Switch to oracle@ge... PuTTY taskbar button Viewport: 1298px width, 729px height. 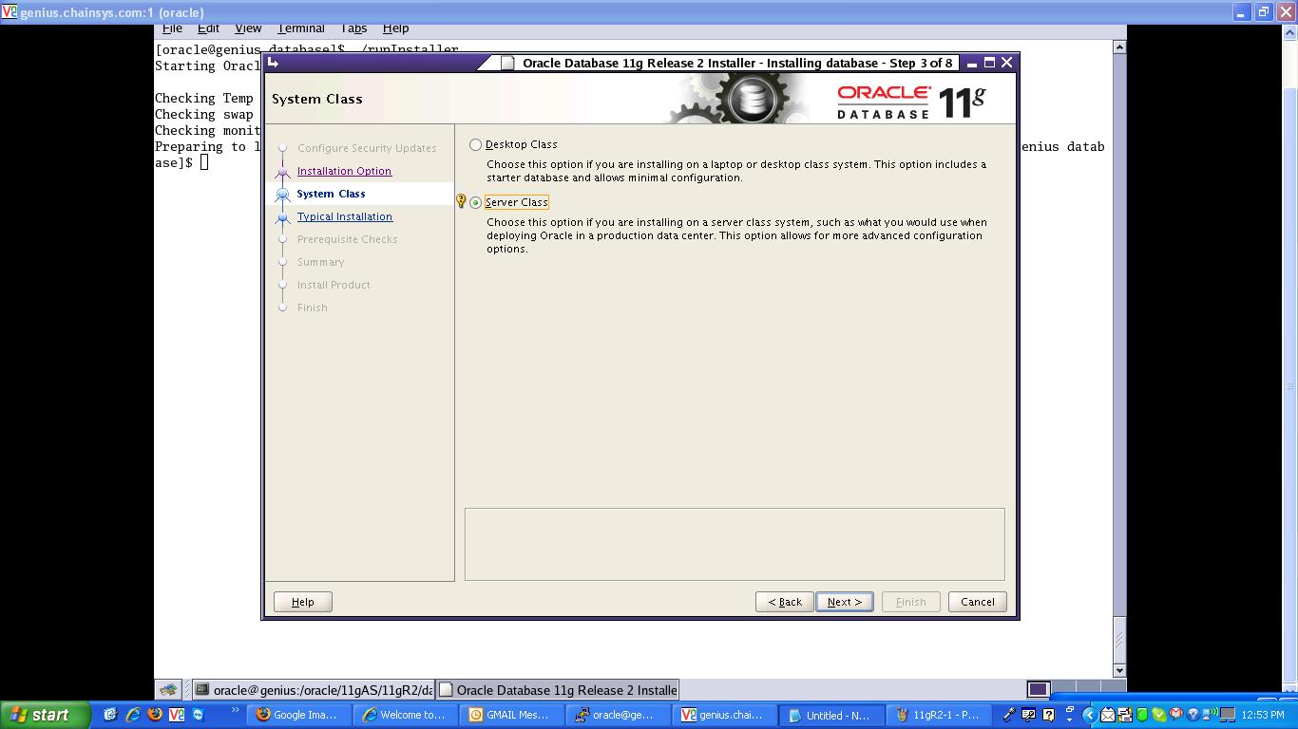(x=618, y=715)
